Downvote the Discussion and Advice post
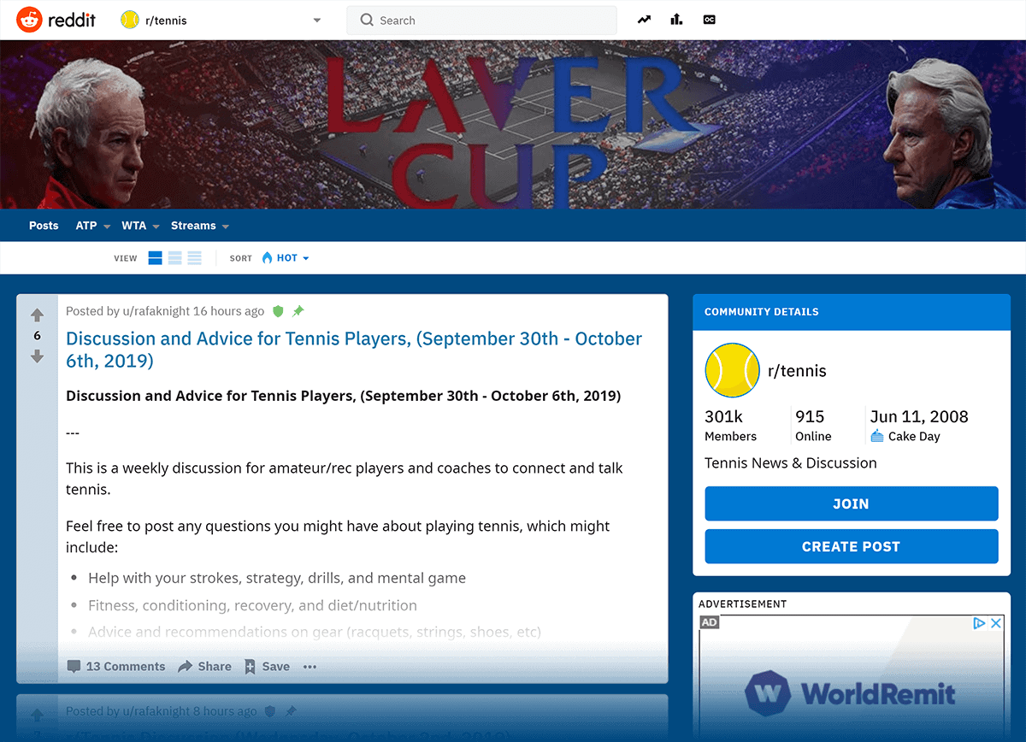Viewport: 1026px width, 742px height. pos(37,356)
